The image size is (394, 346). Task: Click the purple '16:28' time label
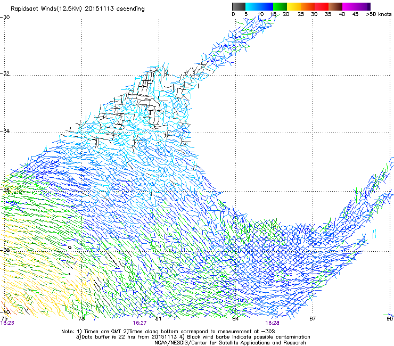click(273, 323)
